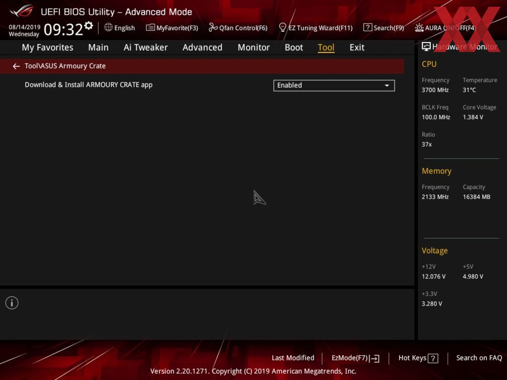507x380 pixels.
Task: Click Core Voltage value 1.384 V
Action: coord(473,117)
